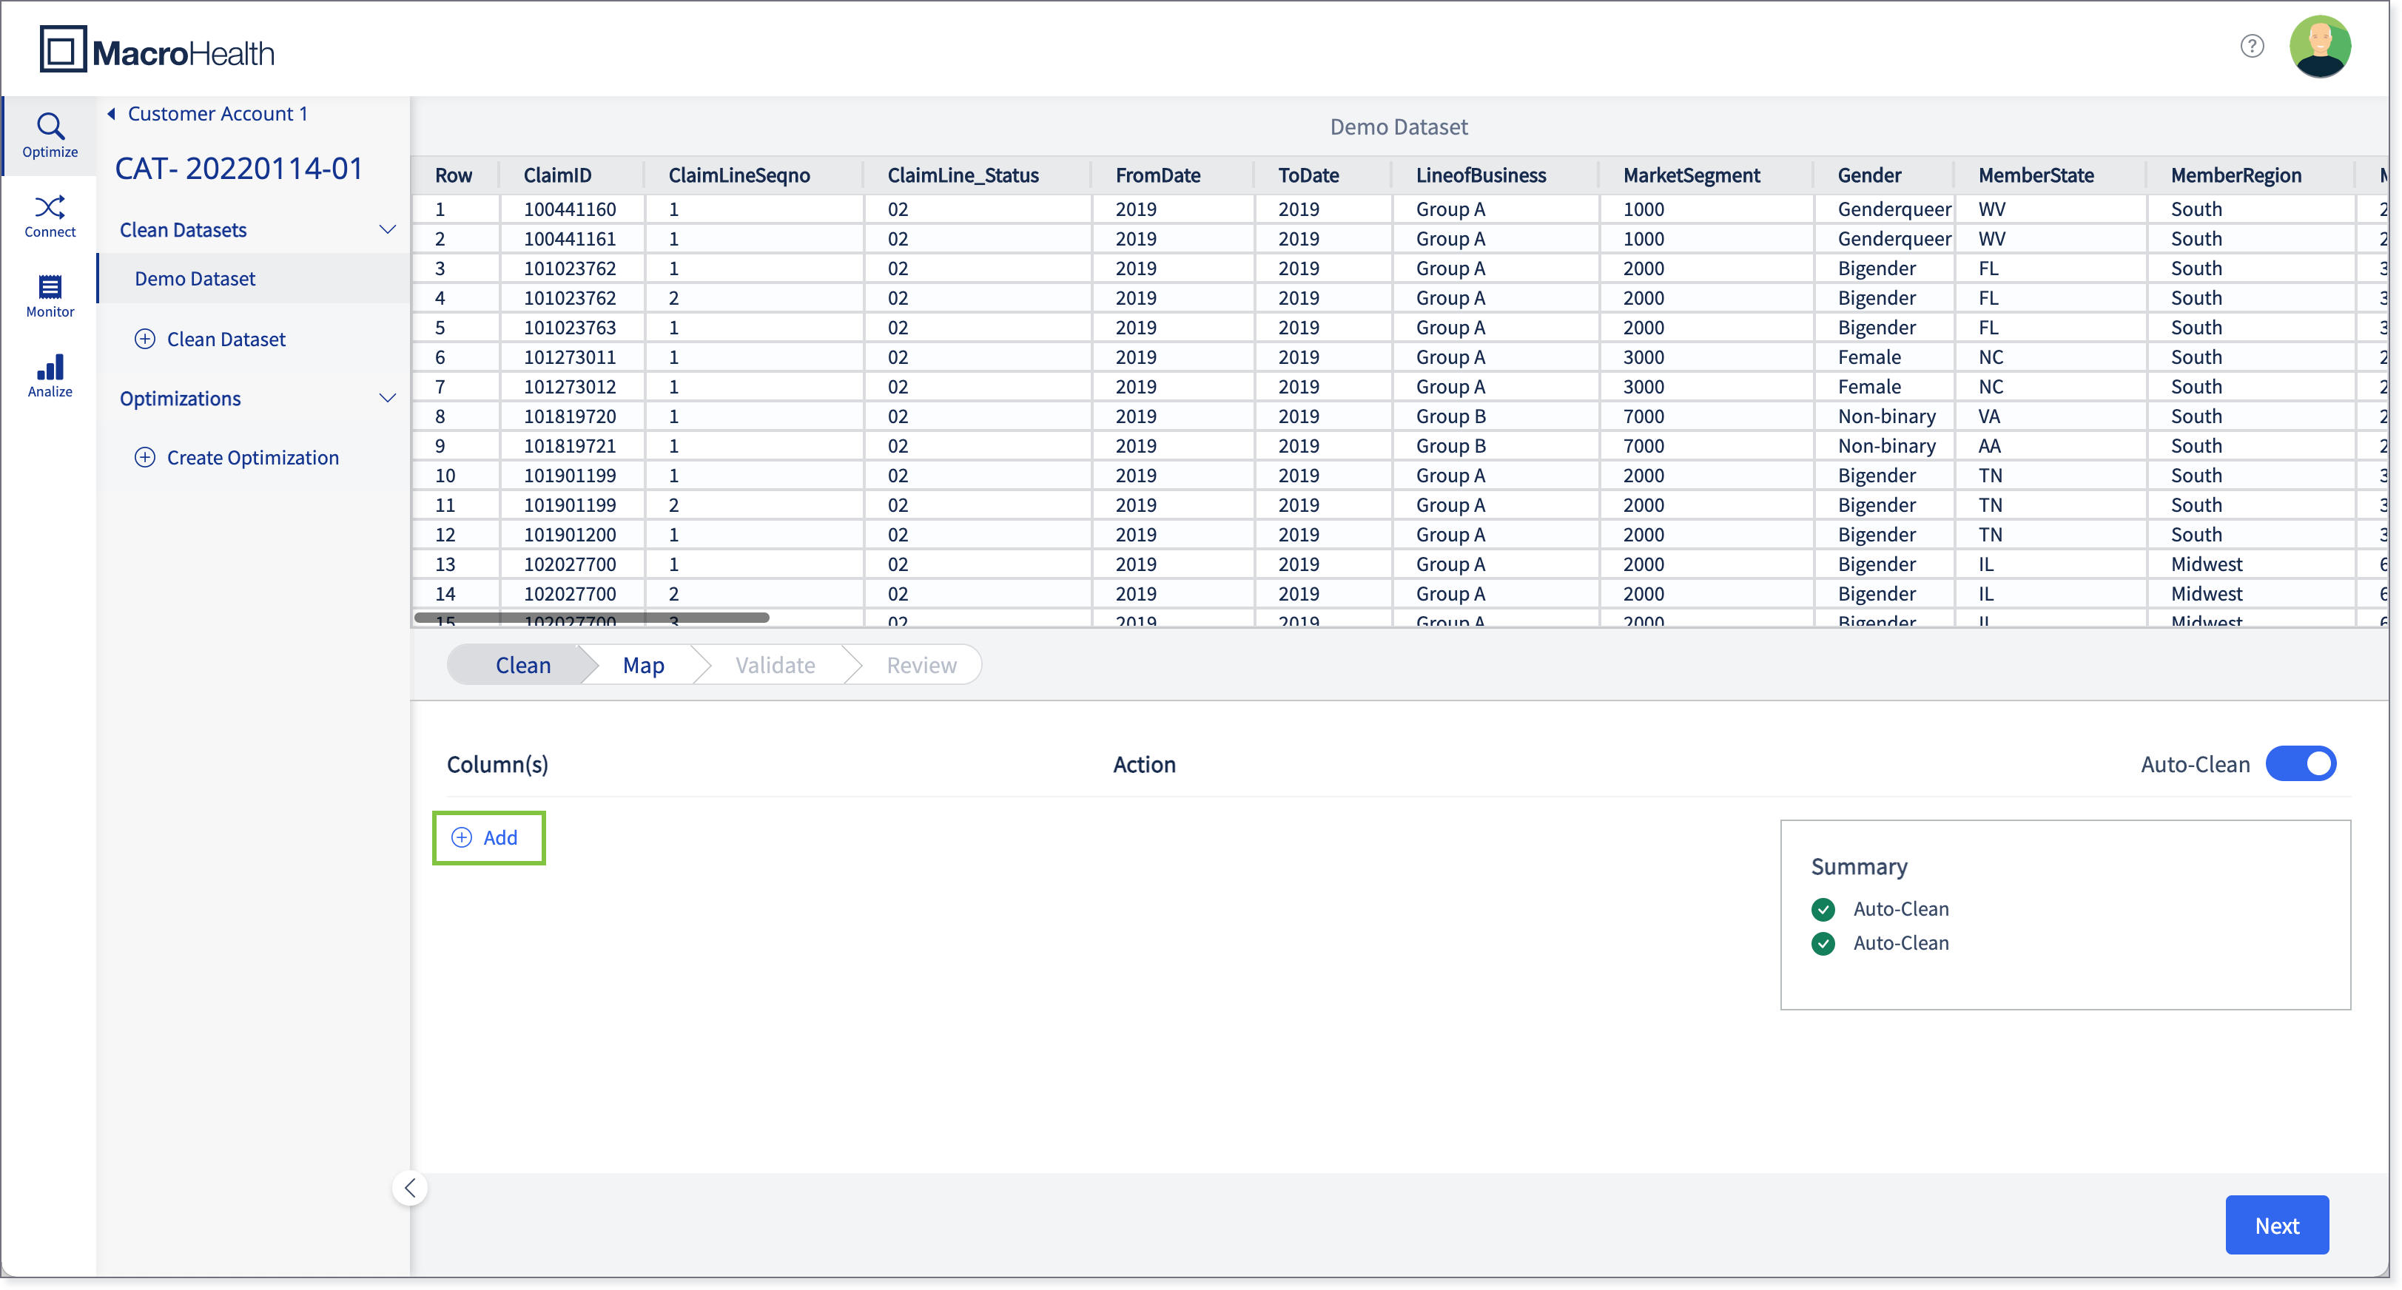Screen dimensions: 2402x1290
Task: Click the Non-binary cell in row 8
Action: tap(1886, 416)
